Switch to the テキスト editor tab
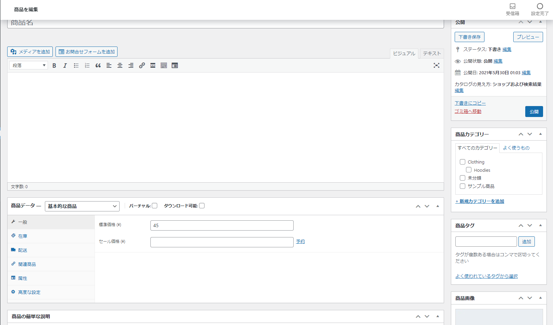 coord(432,53)
